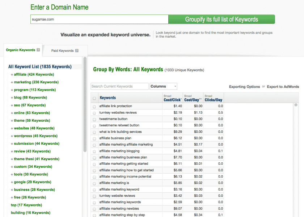The width and height of the screenshot is (304, 217).
Task: Click the Groupify its full list of Keywords button
Action: click(221, 19)
